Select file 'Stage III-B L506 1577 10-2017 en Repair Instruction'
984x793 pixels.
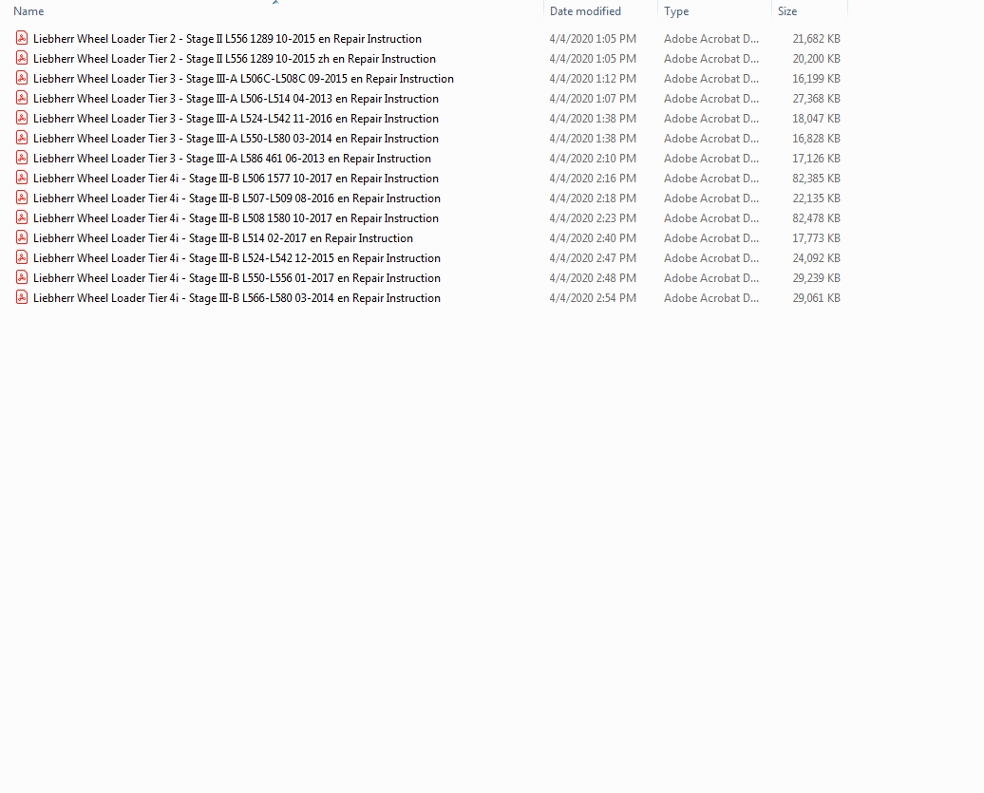pyautogui.click(x=236, y=179)
